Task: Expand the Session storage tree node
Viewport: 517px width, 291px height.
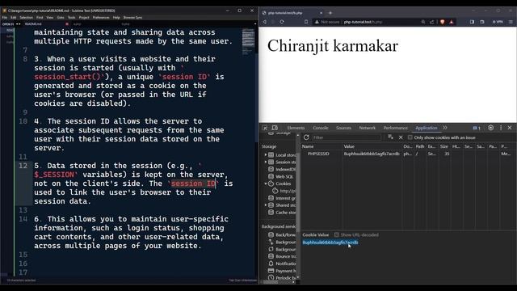Action: coord(266,162)
